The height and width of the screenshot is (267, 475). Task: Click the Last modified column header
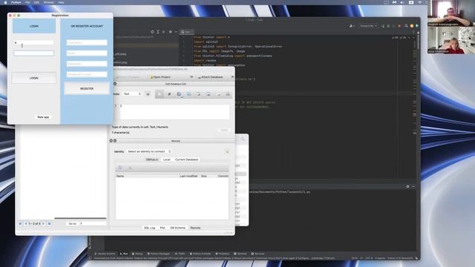(x=189, y=176)
